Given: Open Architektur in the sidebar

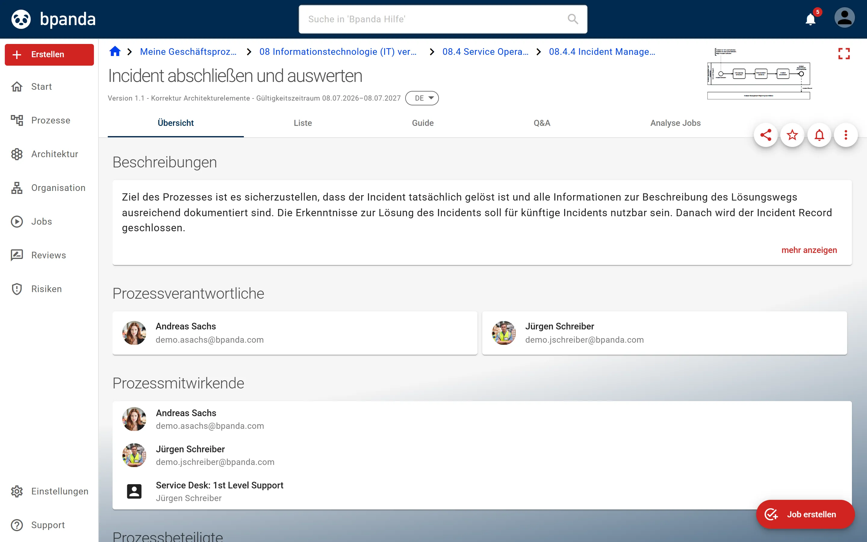Looking at the screenshot, I should [x=49, y=154].
